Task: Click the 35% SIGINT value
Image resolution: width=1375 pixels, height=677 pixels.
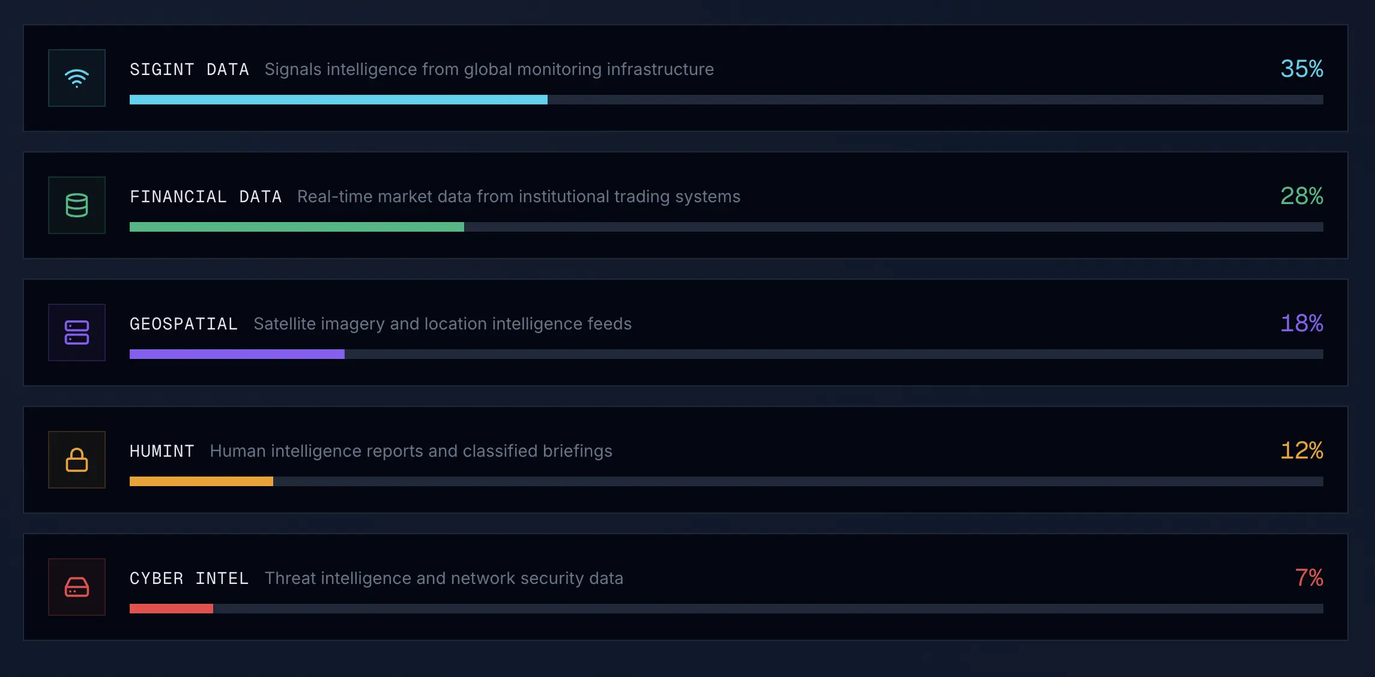Action: [1302, 69]
